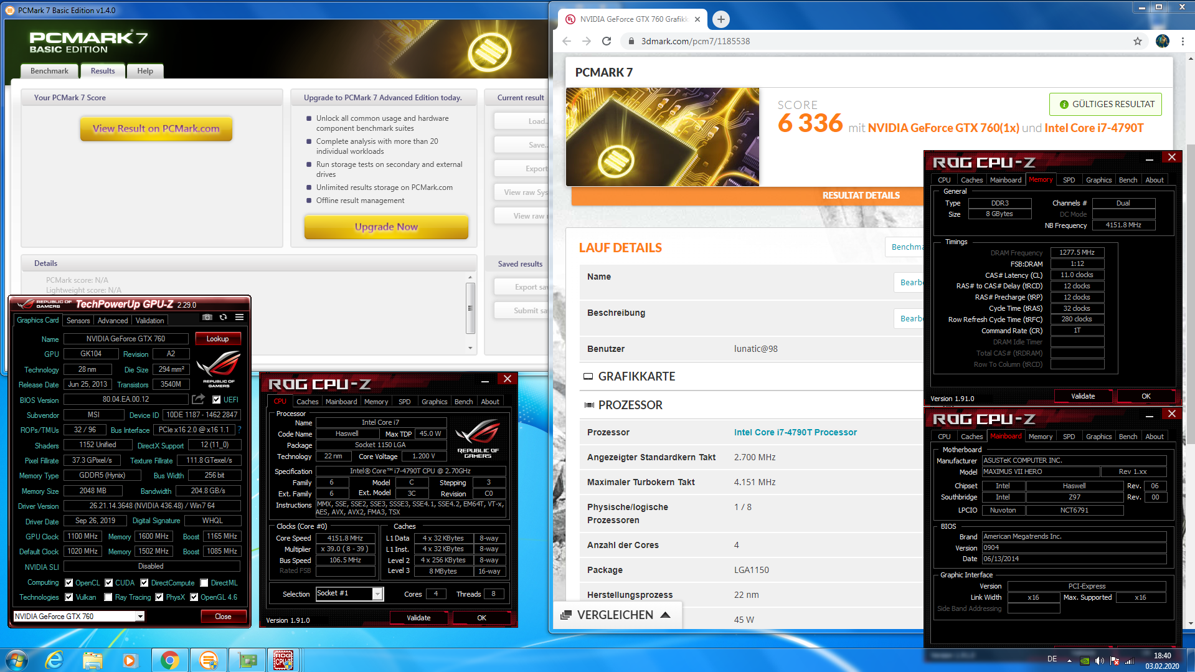The image size is (1195, 672).
Task: Bookmark this page with the star icon
Action: 1138,41
